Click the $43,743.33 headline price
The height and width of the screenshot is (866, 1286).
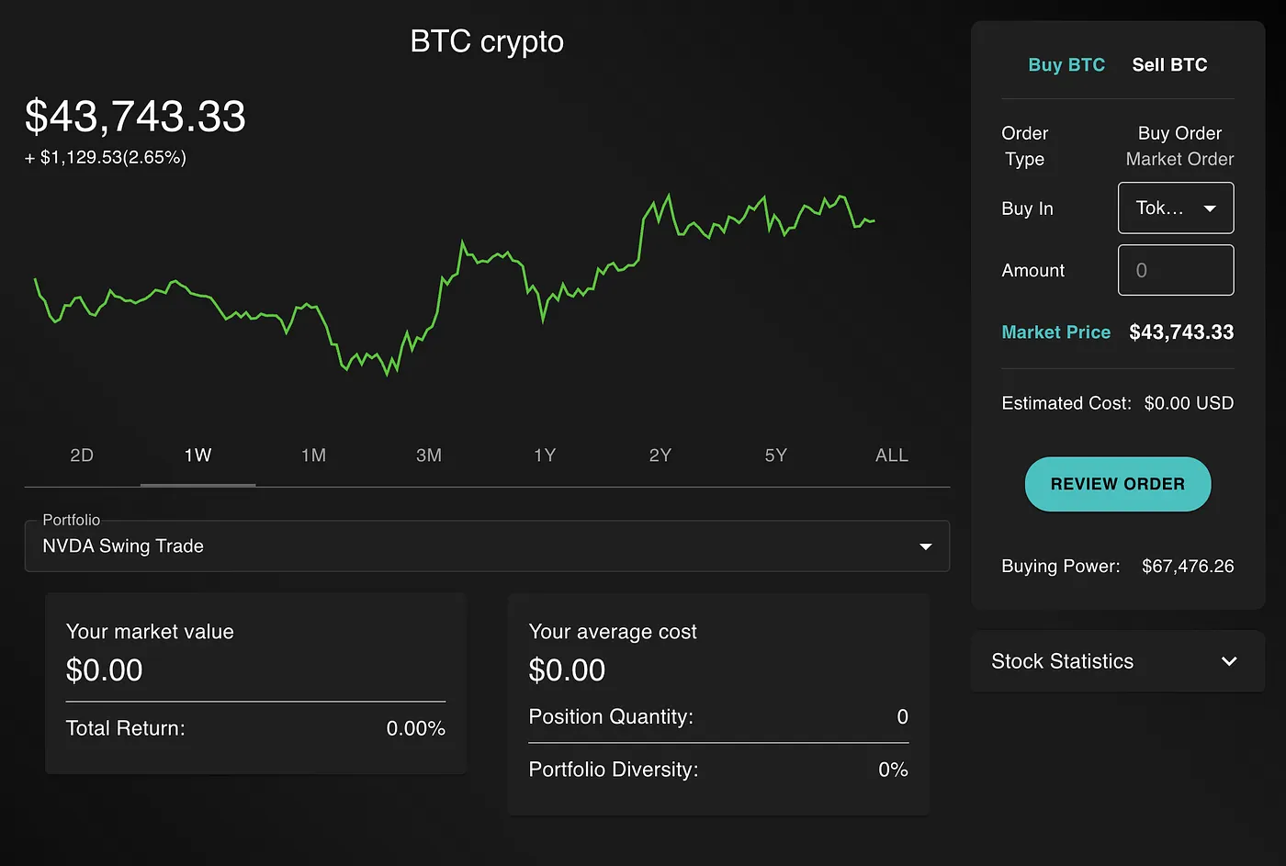135,117
